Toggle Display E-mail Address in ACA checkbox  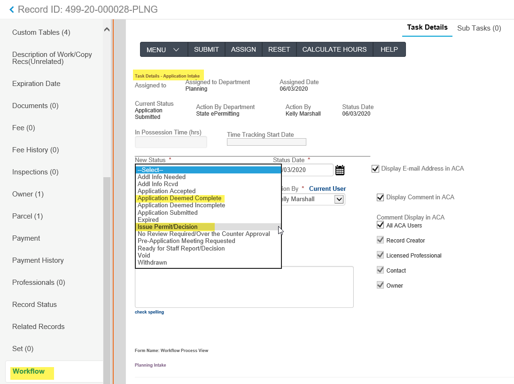click(x=375, y=169)
